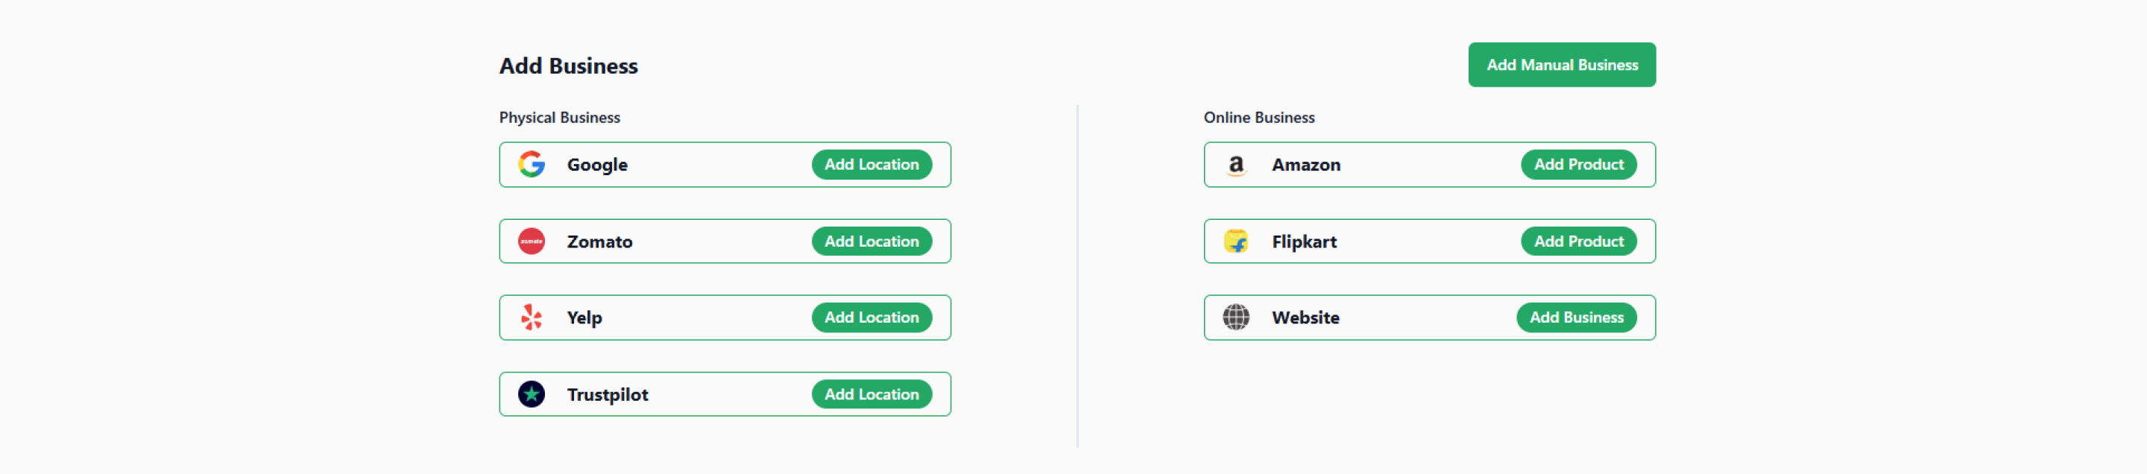Click the Website globe icon
This screenshot has width=2147, height=474.
click(x=1235, y=317)
